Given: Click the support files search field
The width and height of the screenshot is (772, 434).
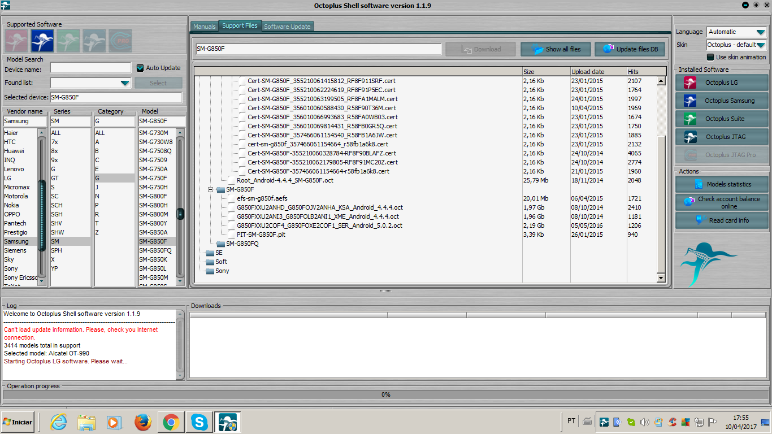Looking at the screenshot, I should pyautogui.click(x=318, y=49).
